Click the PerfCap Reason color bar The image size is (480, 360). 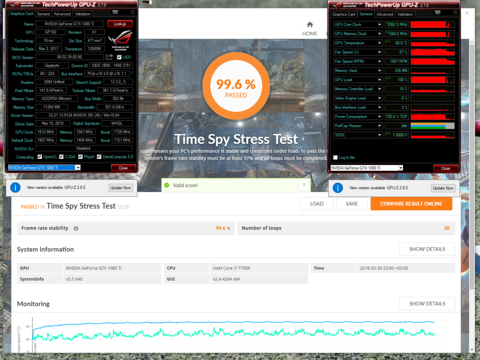point(432,125)
